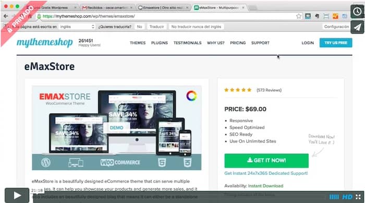The height and width of the screenshot is (203, 365).
Task: Click the eMaxStore theme preview image
Action: [x=117, y=128]
